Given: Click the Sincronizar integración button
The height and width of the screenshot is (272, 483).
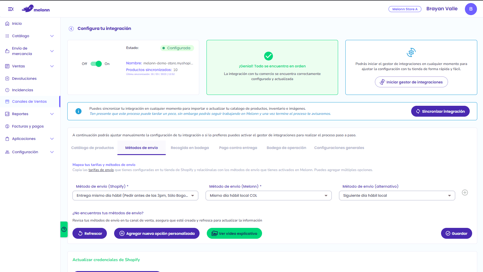Looking at the screenshot, I should pyautogui.click(x=440, y=111).
